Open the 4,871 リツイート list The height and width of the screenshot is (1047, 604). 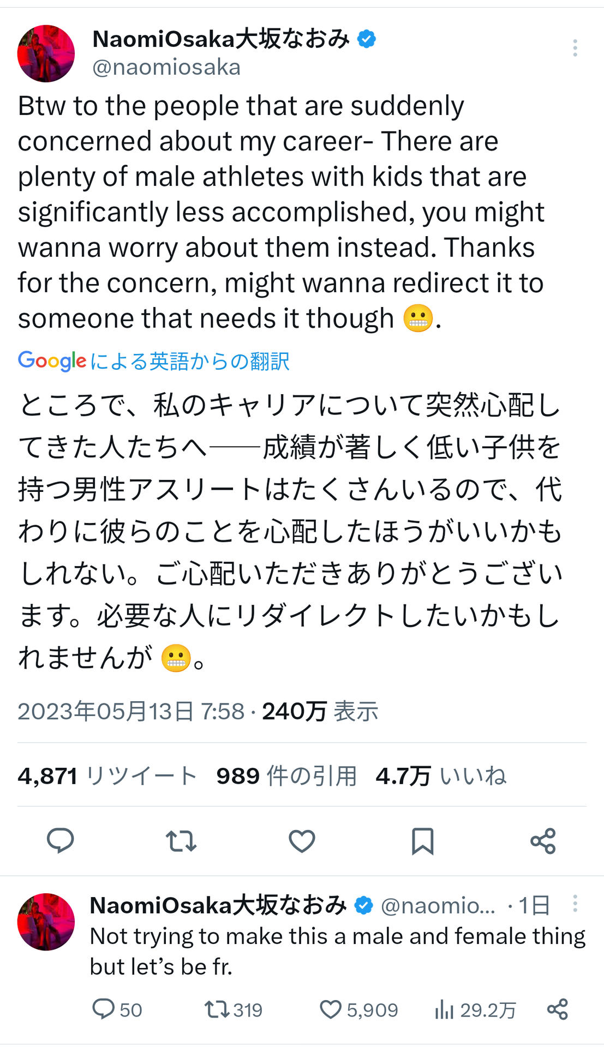(107, 775)
